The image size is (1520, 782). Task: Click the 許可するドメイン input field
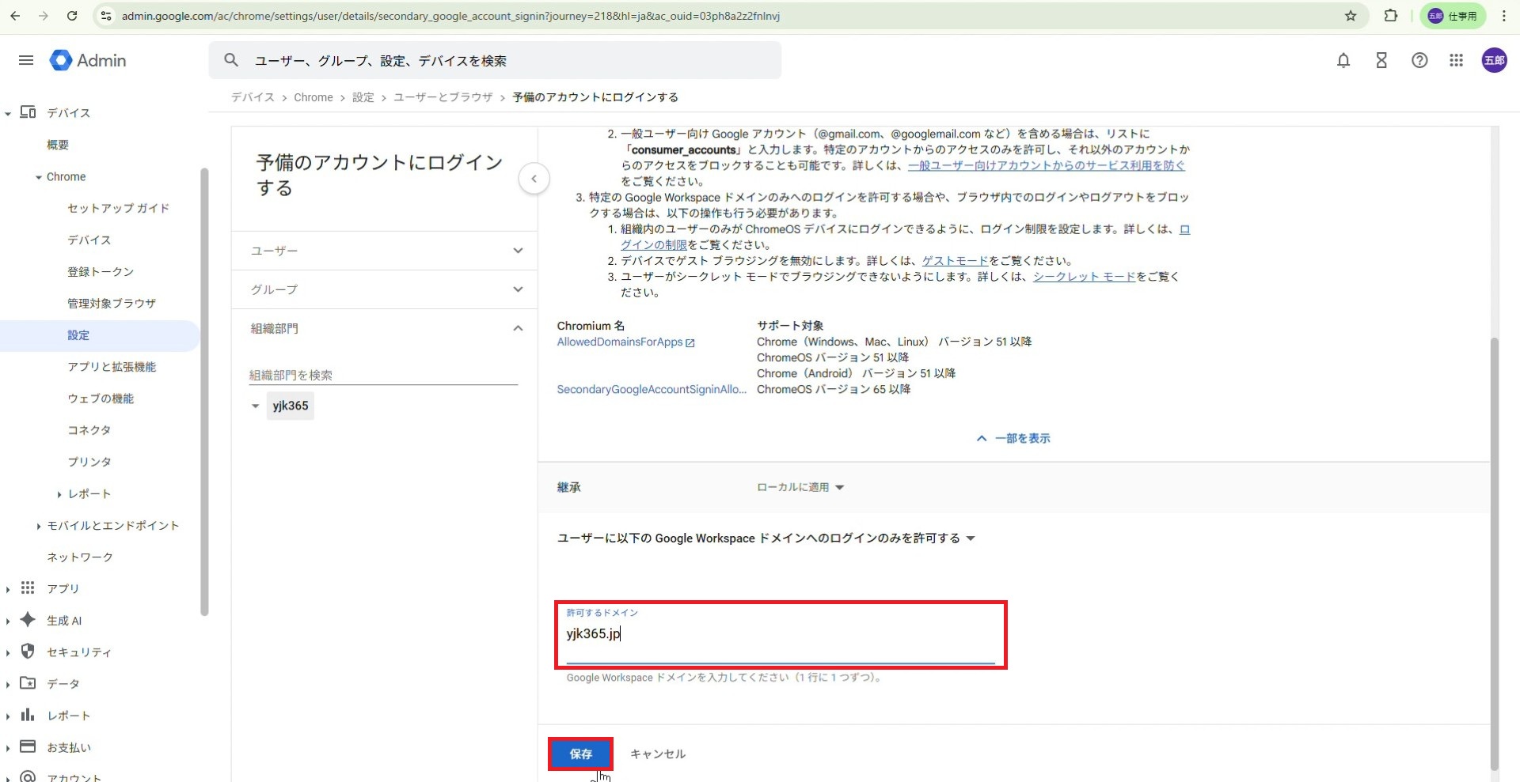[780, 634]
